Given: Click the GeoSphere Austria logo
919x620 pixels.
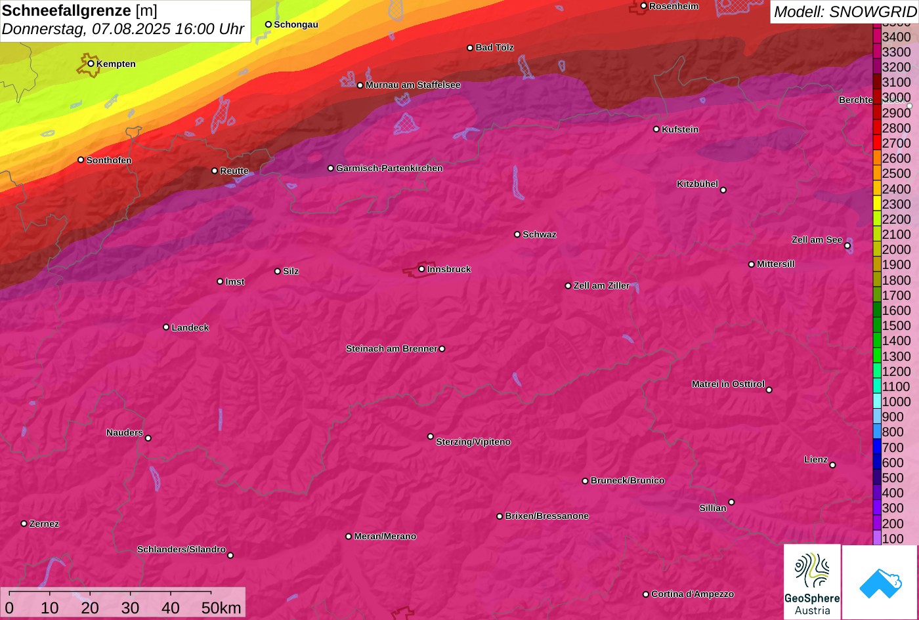Looking at the screenshot, I should tap(812, 581).
